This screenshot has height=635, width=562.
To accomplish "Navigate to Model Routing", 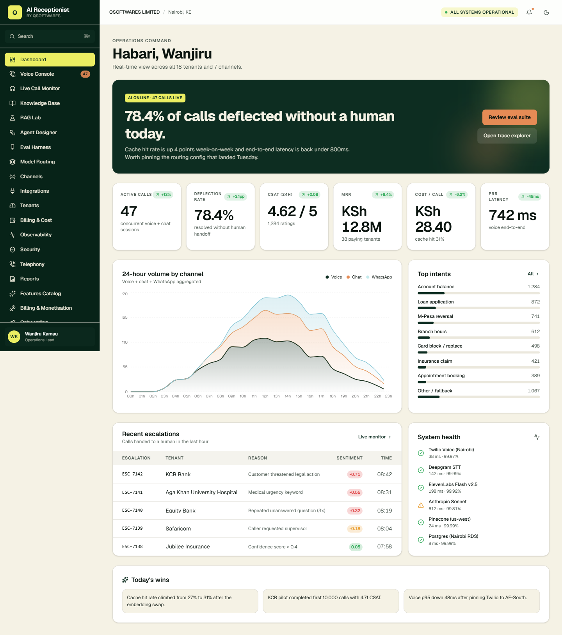I will point(50,162).
